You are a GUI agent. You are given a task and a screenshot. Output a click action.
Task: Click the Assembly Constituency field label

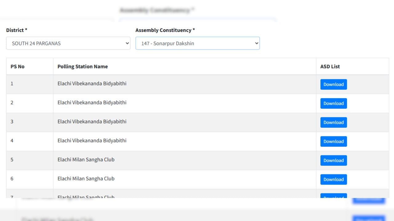[x=165, y=30]
